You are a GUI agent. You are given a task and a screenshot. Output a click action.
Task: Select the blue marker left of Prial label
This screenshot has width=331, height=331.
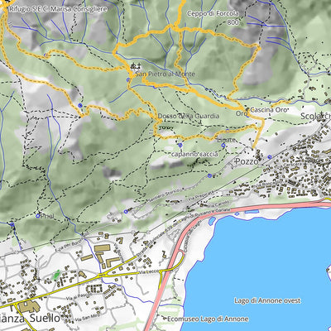(38, 216)
